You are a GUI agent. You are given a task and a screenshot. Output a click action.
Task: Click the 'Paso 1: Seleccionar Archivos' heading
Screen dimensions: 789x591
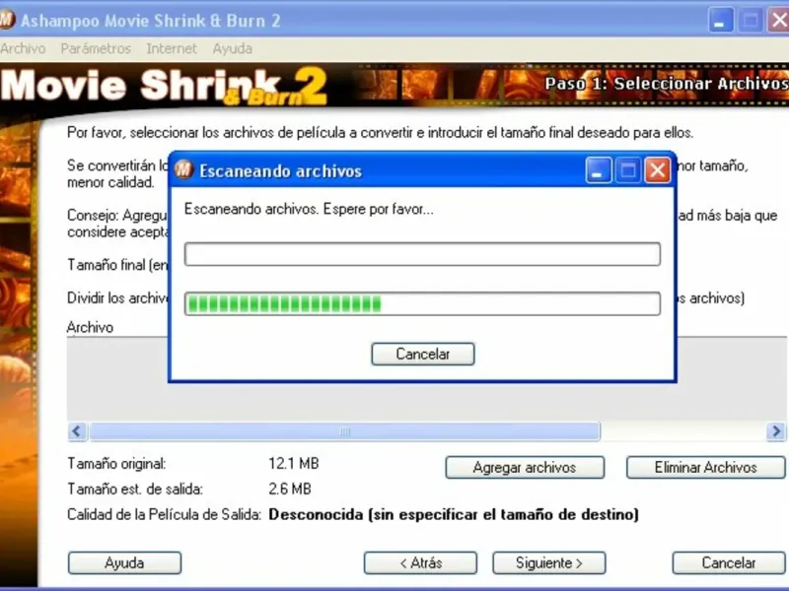tap(667, 84)
